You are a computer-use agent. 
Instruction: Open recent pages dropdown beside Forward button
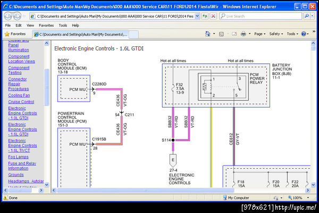24,16
